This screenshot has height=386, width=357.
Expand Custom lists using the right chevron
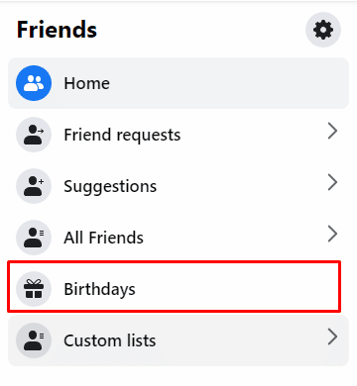pos(332,337)
